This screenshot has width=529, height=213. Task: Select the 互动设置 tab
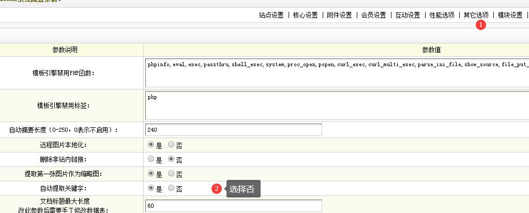[x=407, y=15]
